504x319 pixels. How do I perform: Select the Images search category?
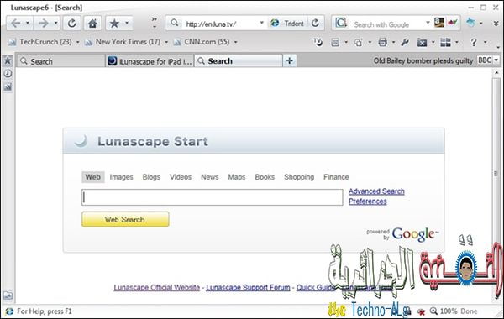pyautogui.click(x=121, y=177)
